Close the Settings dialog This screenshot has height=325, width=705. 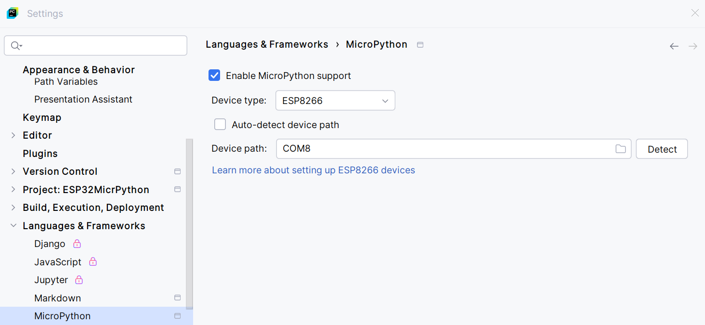pos(695,13)
